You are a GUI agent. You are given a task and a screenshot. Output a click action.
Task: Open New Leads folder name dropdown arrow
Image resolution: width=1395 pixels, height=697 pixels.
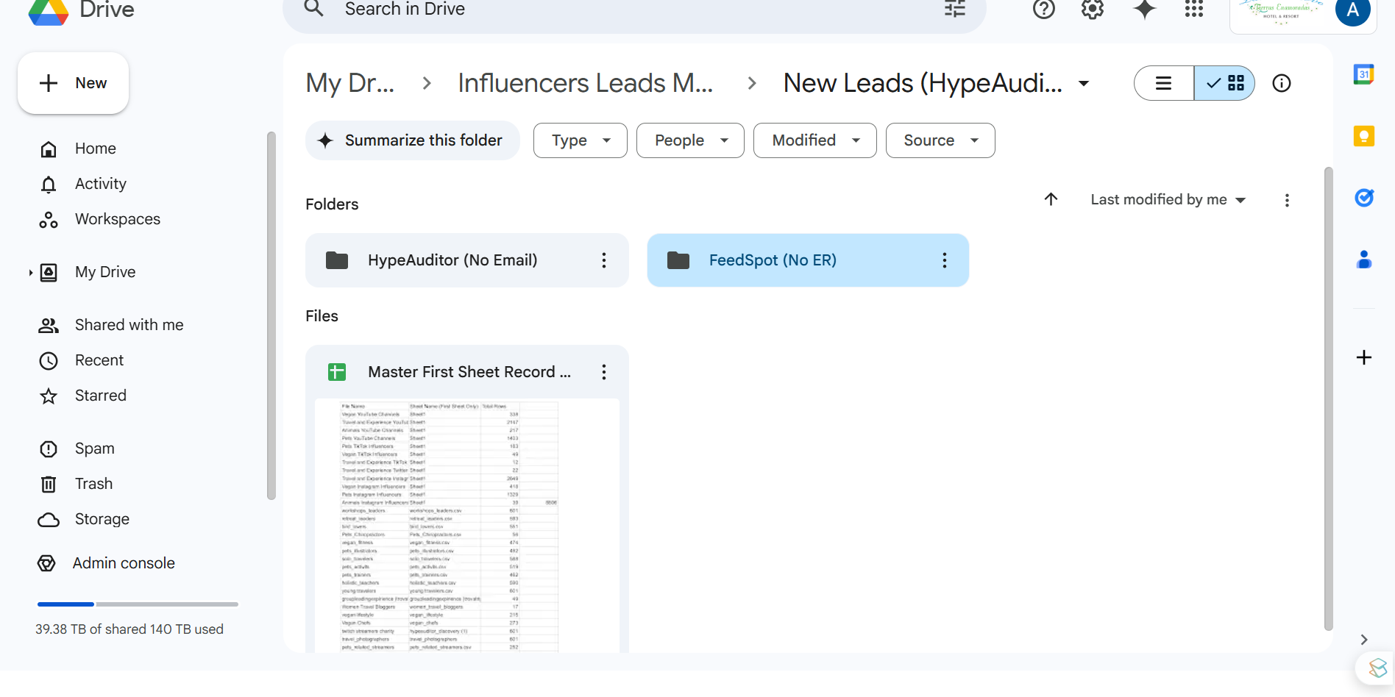click(1084, 83)
